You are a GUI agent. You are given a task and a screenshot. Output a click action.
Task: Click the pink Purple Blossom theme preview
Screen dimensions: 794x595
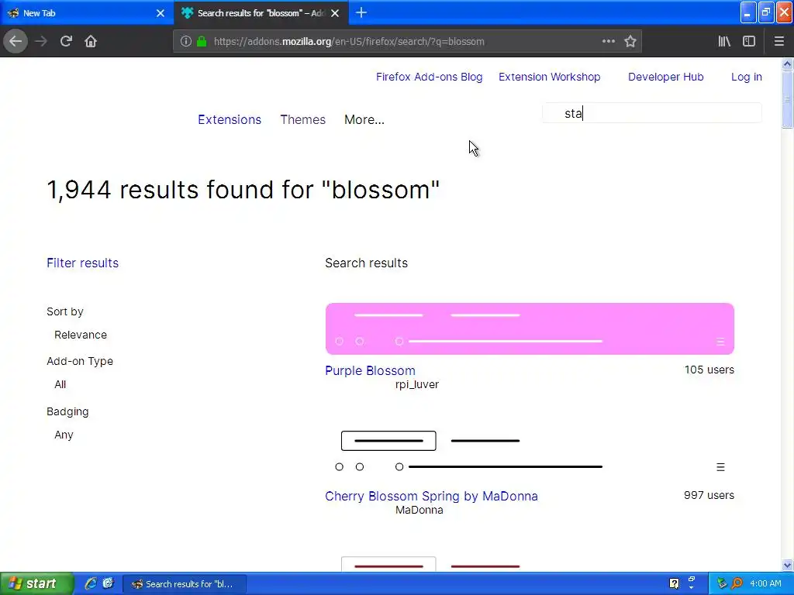click(530, 328)
